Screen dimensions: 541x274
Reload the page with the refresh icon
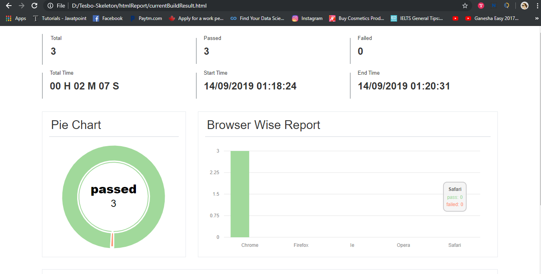[34, 6]
